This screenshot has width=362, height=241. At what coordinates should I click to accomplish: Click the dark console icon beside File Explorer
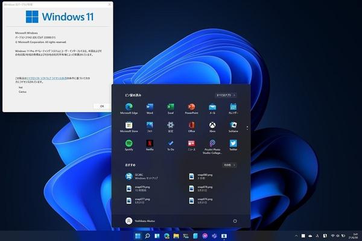[186, 236]
